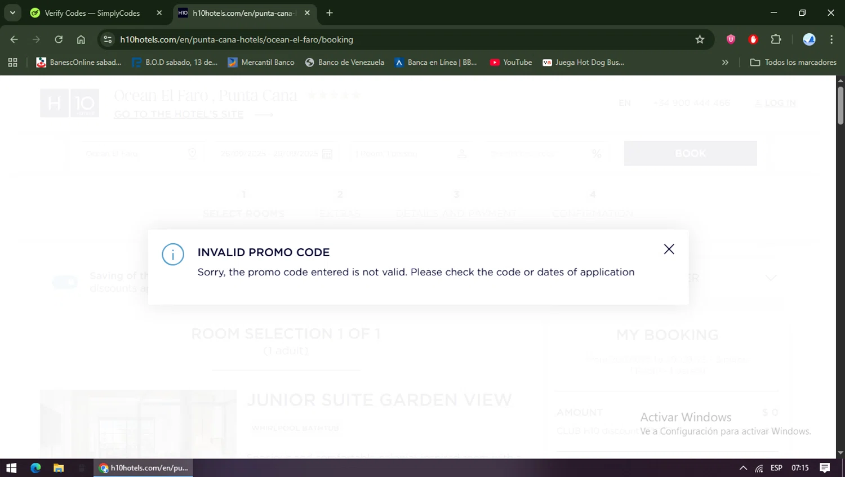
Task: Open the tab search dropdown arrow
Action: [12, 12]
